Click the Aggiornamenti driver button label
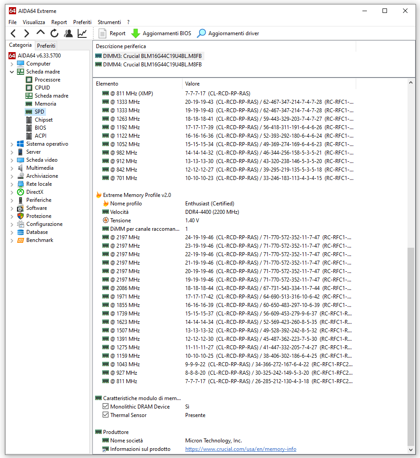The height and width of the screenshot is (458, 420). click(233, 33)
